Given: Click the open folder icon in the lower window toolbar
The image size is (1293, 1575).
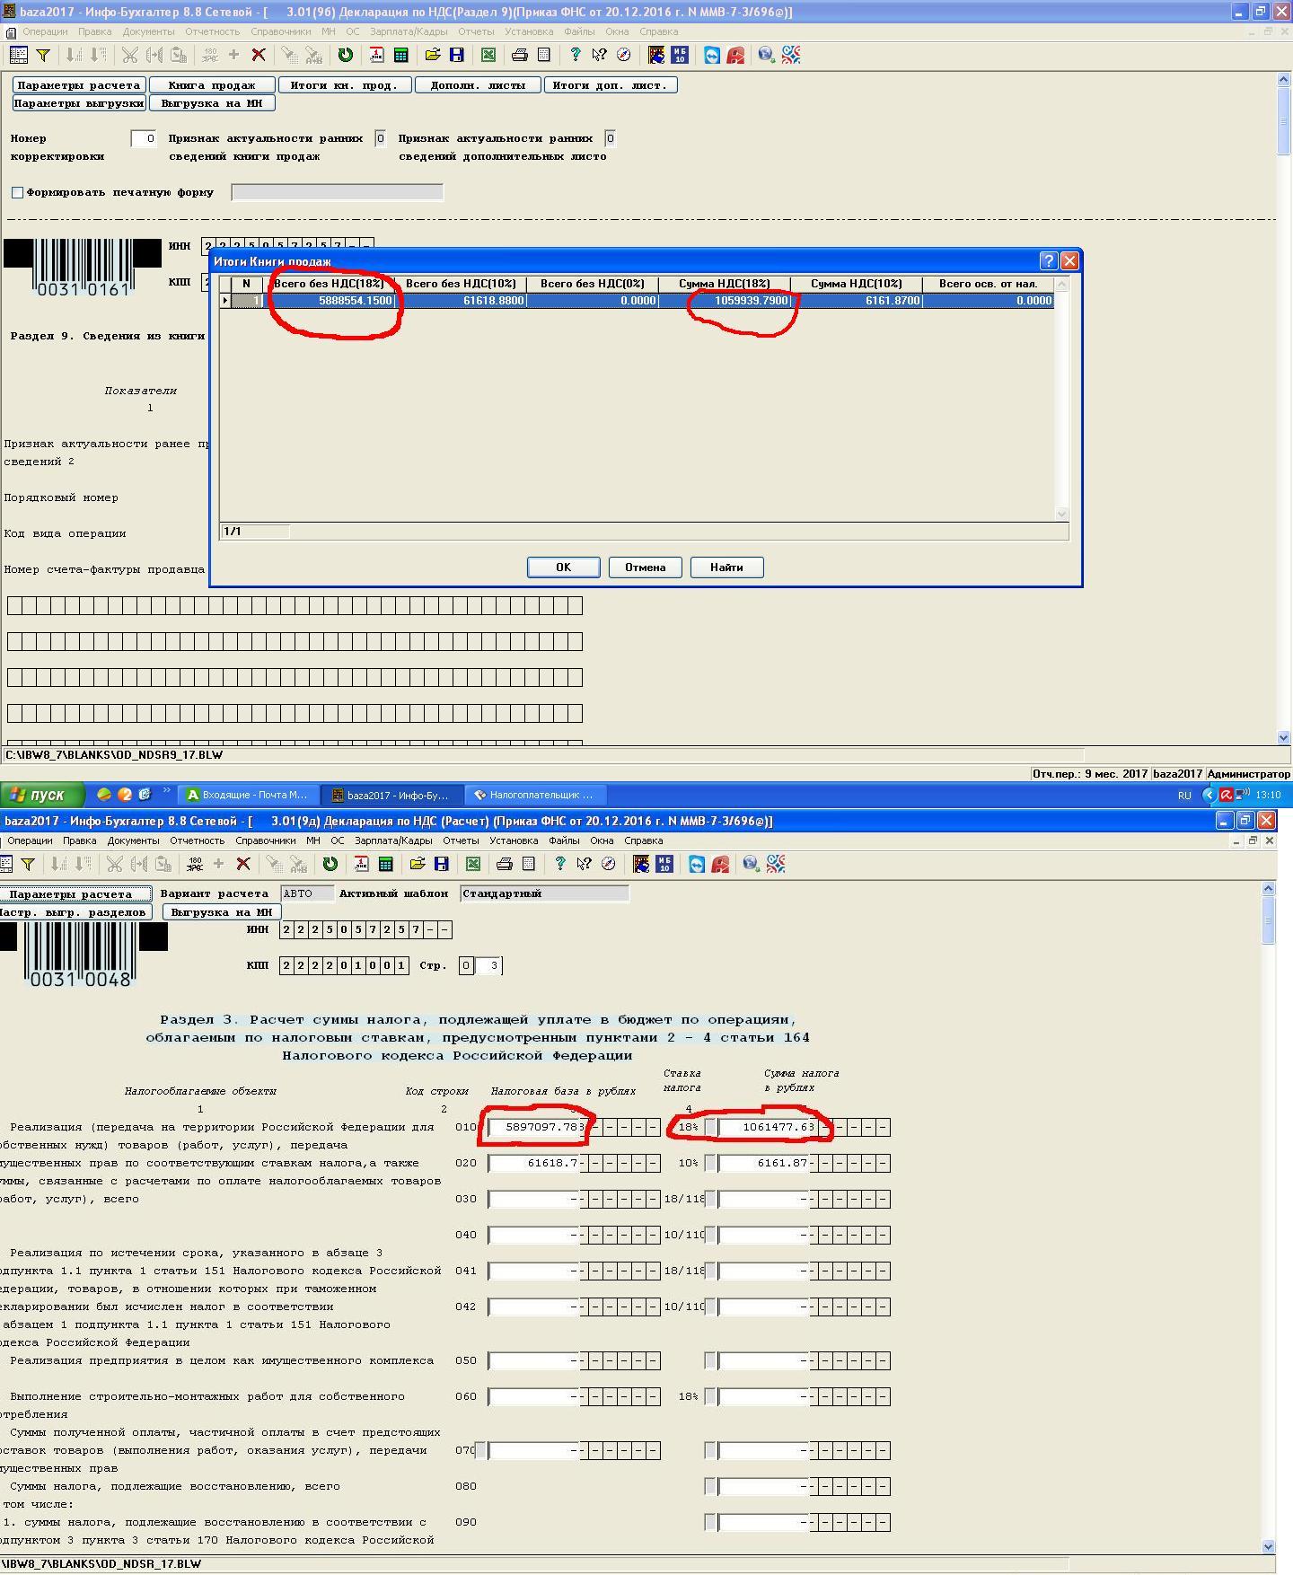Looking at the screenshot, I should click(417, 864).
